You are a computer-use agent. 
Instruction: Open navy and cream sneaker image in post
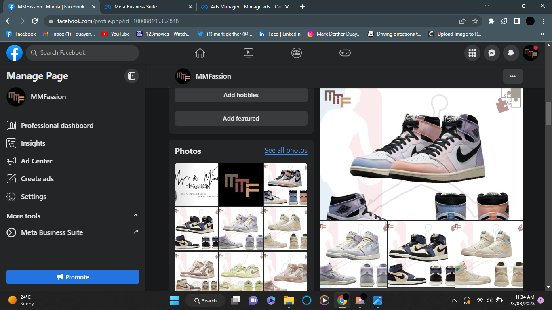click(421, 254)
